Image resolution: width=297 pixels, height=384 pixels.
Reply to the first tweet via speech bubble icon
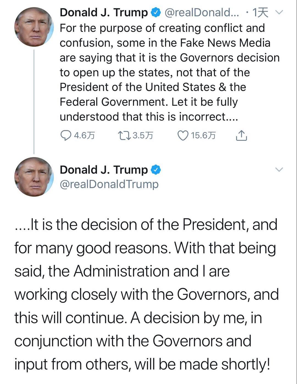65,135
